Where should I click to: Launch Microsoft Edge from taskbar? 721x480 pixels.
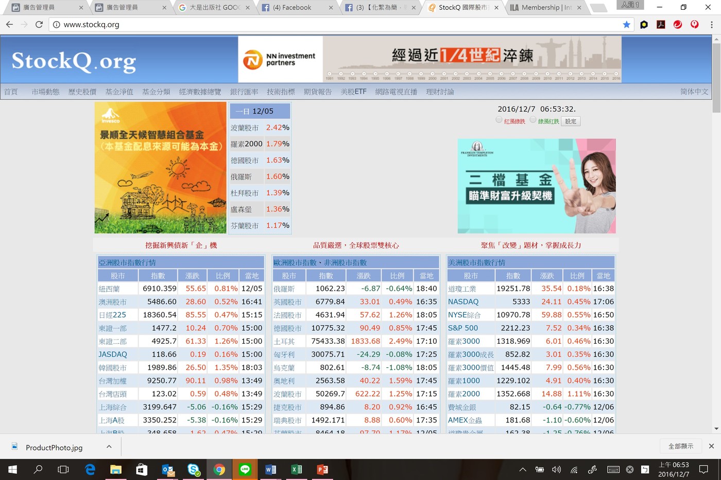(x=90, y=469)
